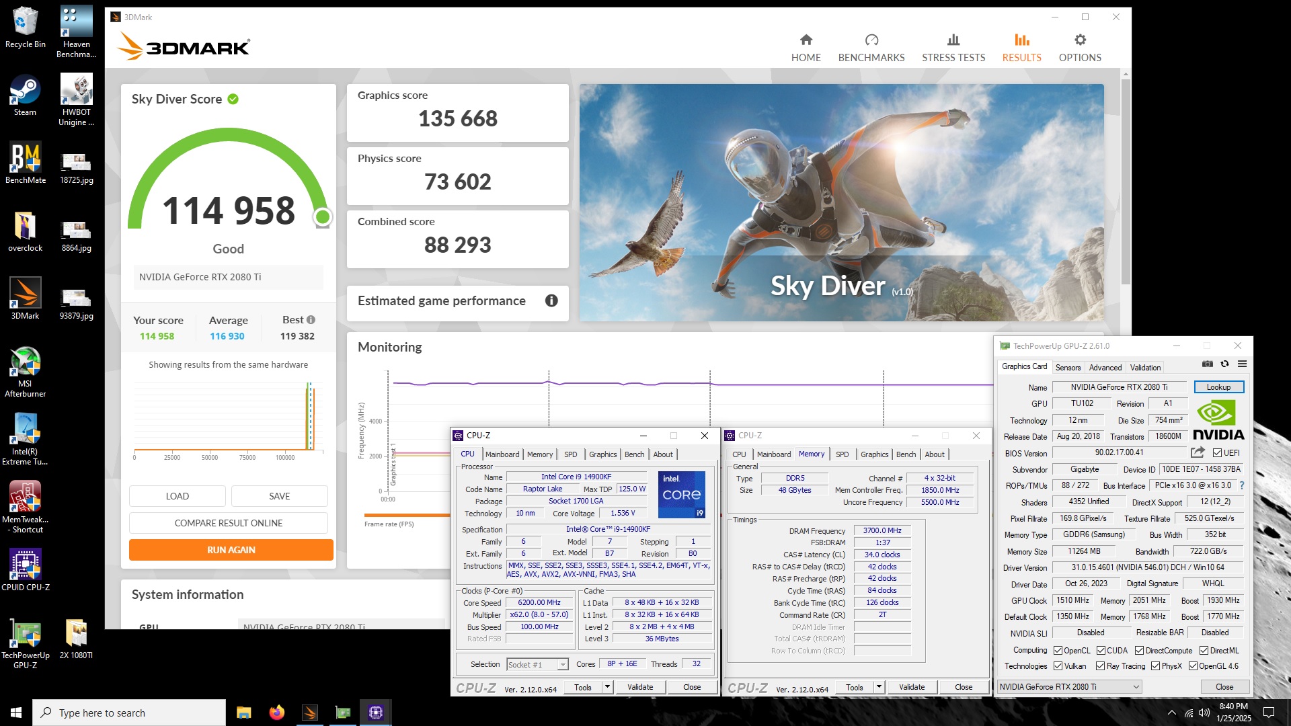Screen dimensions: 1291x726
Task: Open SPD tab in CPU-Z CPU window
Action: 570,454
